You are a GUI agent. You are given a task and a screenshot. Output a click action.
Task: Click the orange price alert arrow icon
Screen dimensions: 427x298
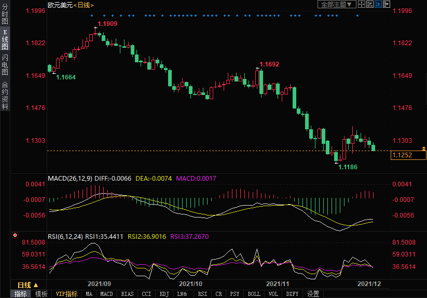point(423,149)
